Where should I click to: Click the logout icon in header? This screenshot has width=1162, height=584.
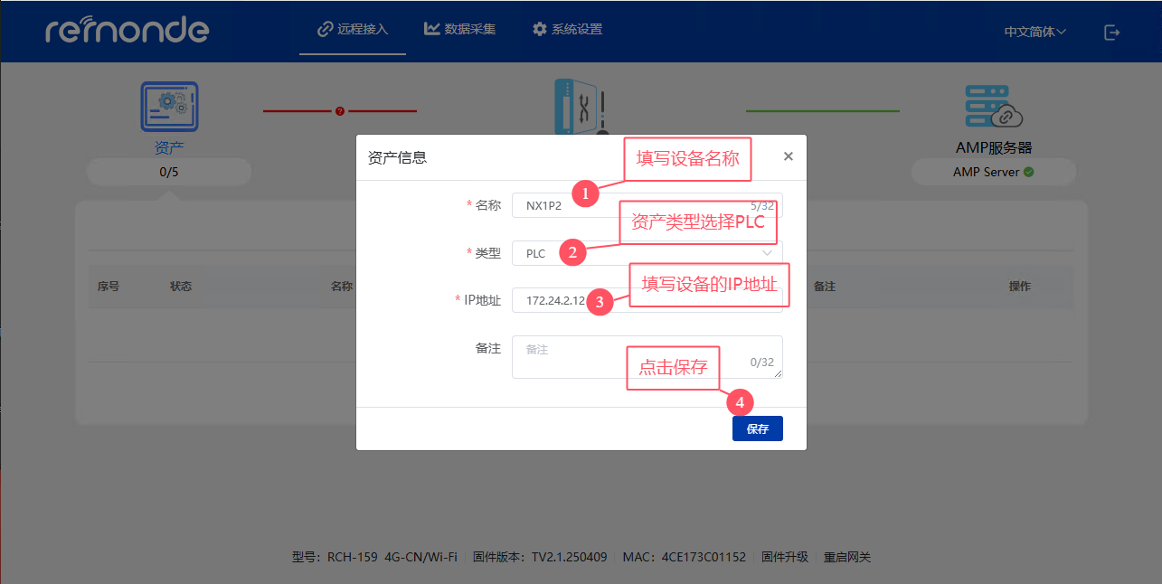(x=1112, y=33)
